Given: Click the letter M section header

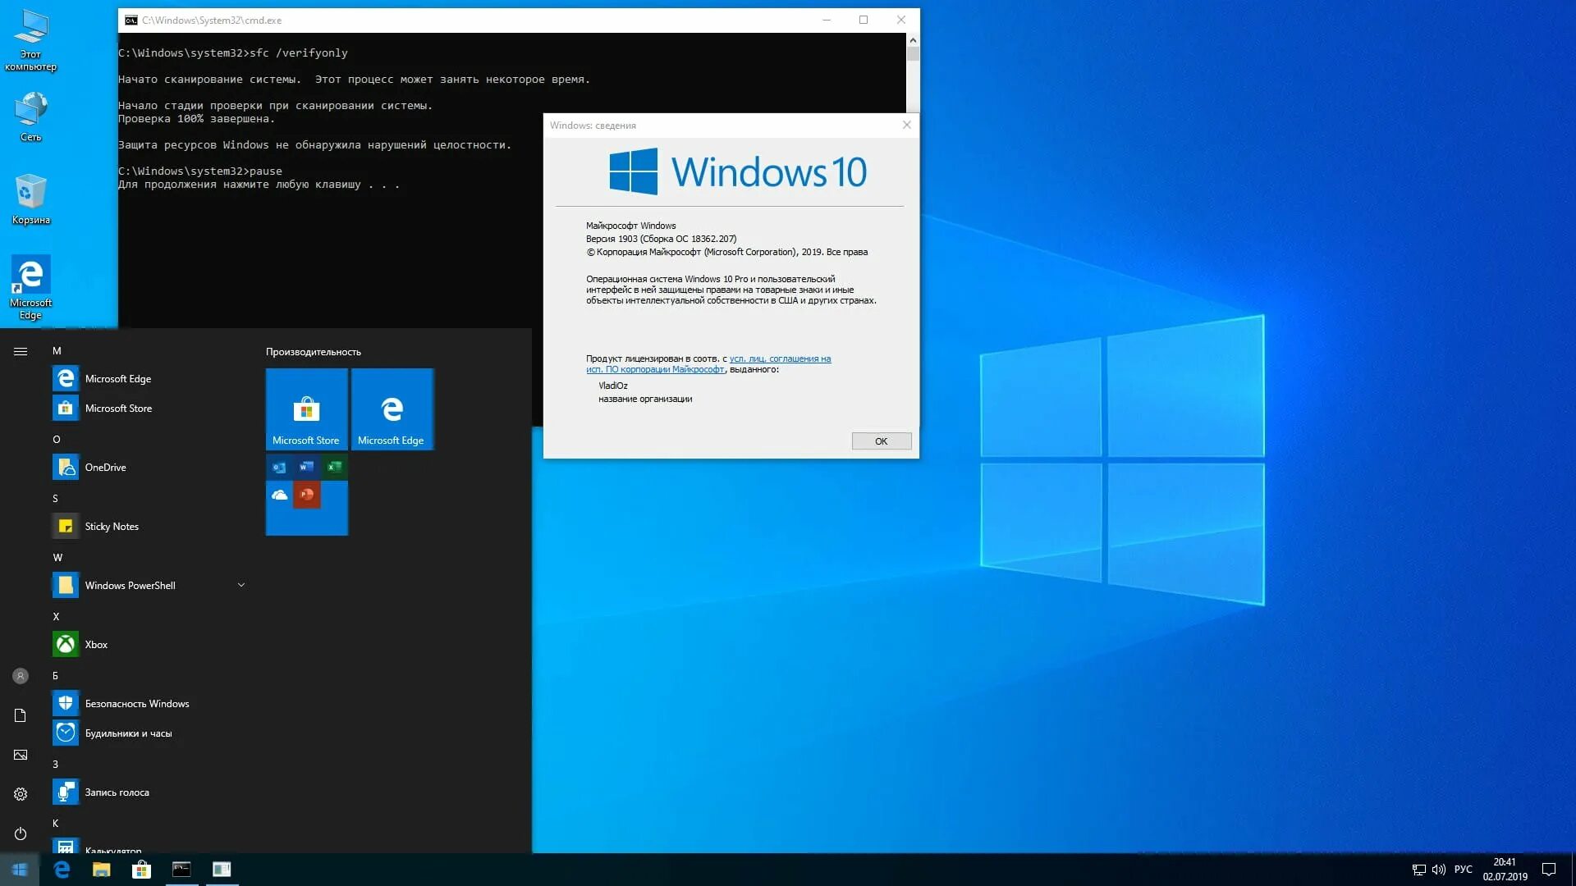Looking at the screenshot, I should pos(57,351).
